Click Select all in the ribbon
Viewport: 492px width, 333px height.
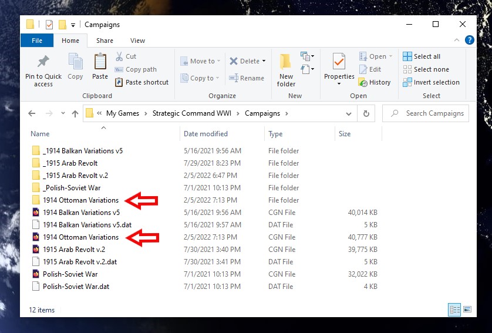point(422,56)
